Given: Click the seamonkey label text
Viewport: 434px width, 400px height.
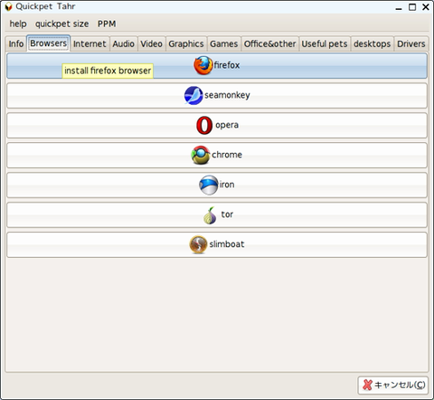Looking at the screenshot, I should point(227,95).
